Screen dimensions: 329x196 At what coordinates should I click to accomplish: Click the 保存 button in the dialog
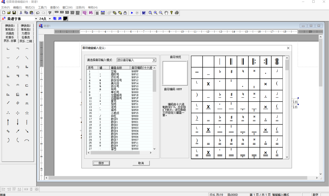click(101, 163)
